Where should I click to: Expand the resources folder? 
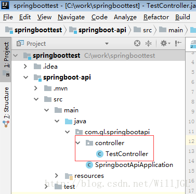[x=57, y=176]
